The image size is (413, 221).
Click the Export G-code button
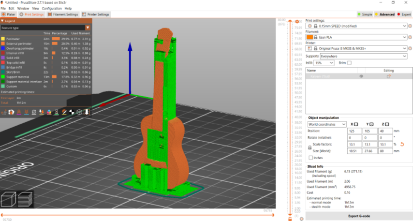[359, 216]
